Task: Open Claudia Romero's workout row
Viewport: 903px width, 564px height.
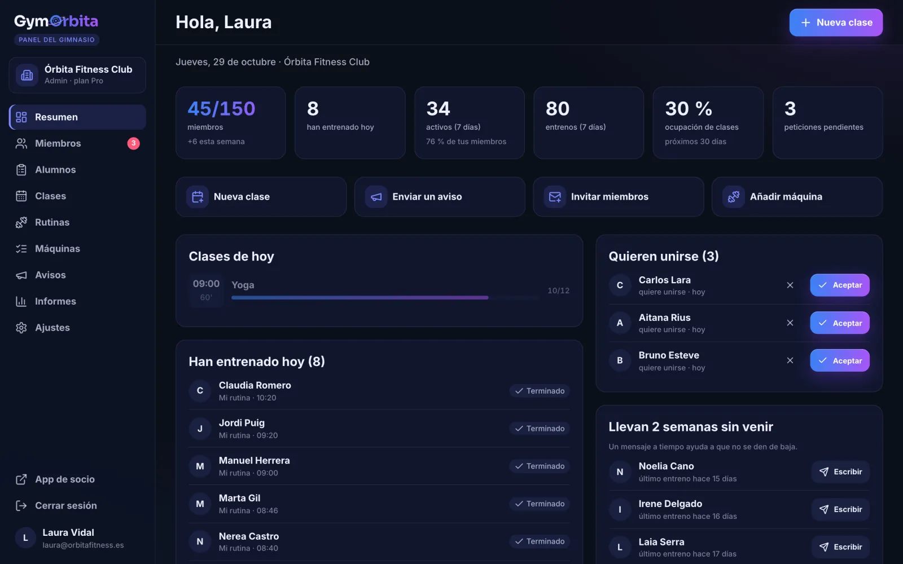Action: point(379,391)
